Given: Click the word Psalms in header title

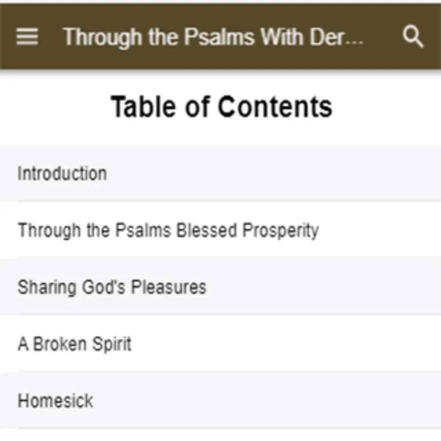Looking at the screenshot, I should point(220,37).
